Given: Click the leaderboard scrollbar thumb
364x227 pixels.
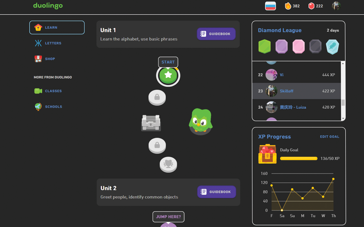Looking at the screenshot, I should [343, 103].
